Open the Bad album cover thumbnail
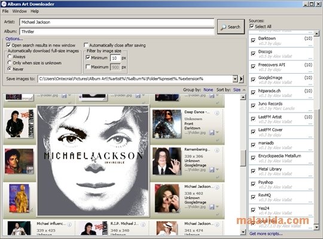This screenshot has height=239, width=323. [20, 123]
